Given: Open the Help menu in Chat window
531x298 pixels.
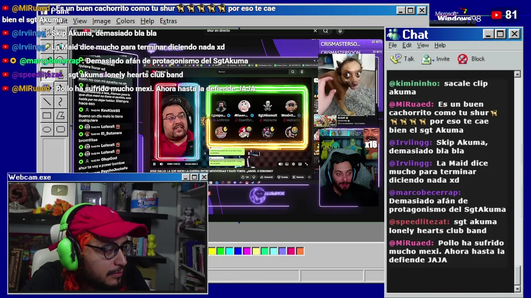Looking at the screenshot, I should [x=440, y=45].
